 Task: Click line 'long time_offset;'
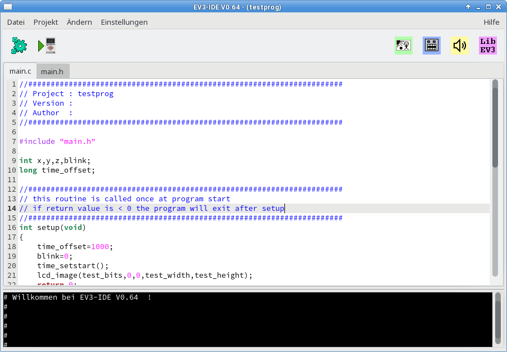pyautogui.click(x=57, y=170)
